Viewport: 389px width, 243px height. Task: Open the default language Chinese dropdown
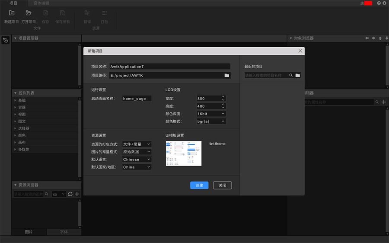137,160
